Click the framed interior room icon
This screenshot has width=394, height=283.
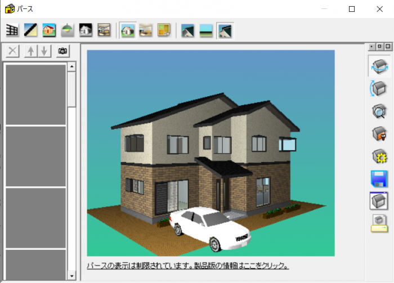coord(104,30)
